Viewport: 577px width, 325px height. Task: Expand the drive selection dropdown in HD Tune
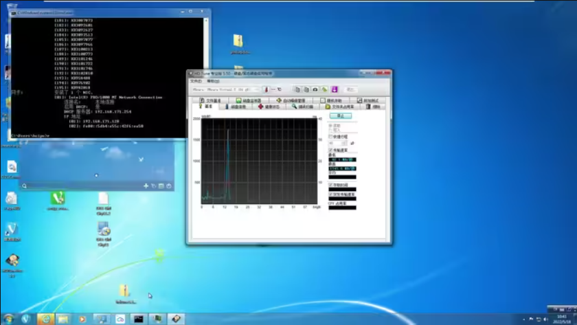pos(256,89)
